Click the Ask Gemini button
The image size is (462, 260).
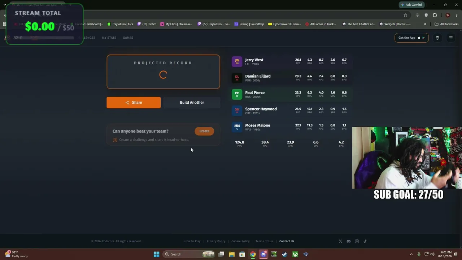[x=411, y=5]
